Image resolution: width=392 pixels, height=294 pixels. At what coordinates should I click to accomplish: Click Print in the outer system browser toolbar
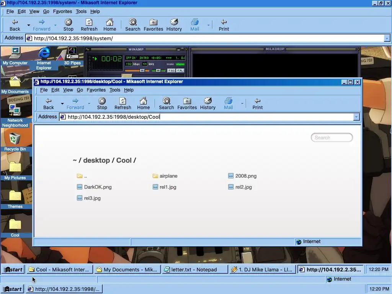coord(224,25)
